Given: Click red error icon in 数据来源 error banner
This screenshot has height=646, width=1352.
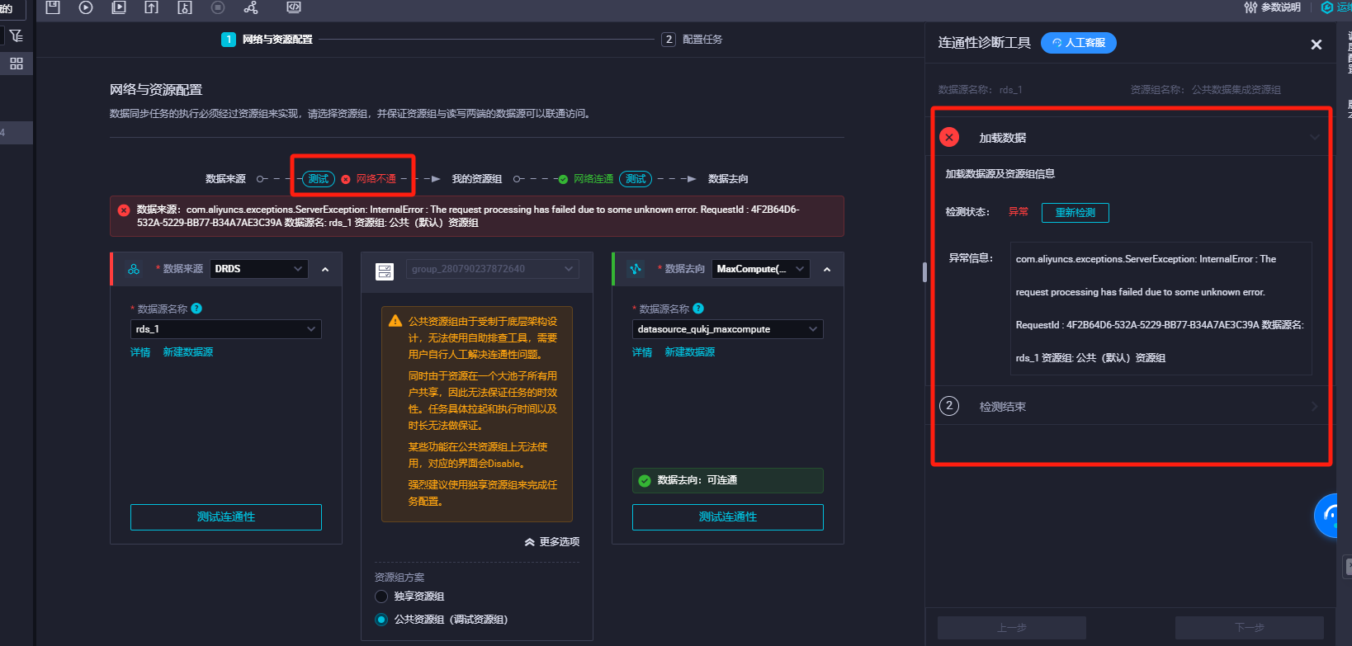Looking at the screenshot, I should pyautogui.click(x=124, y=210).
